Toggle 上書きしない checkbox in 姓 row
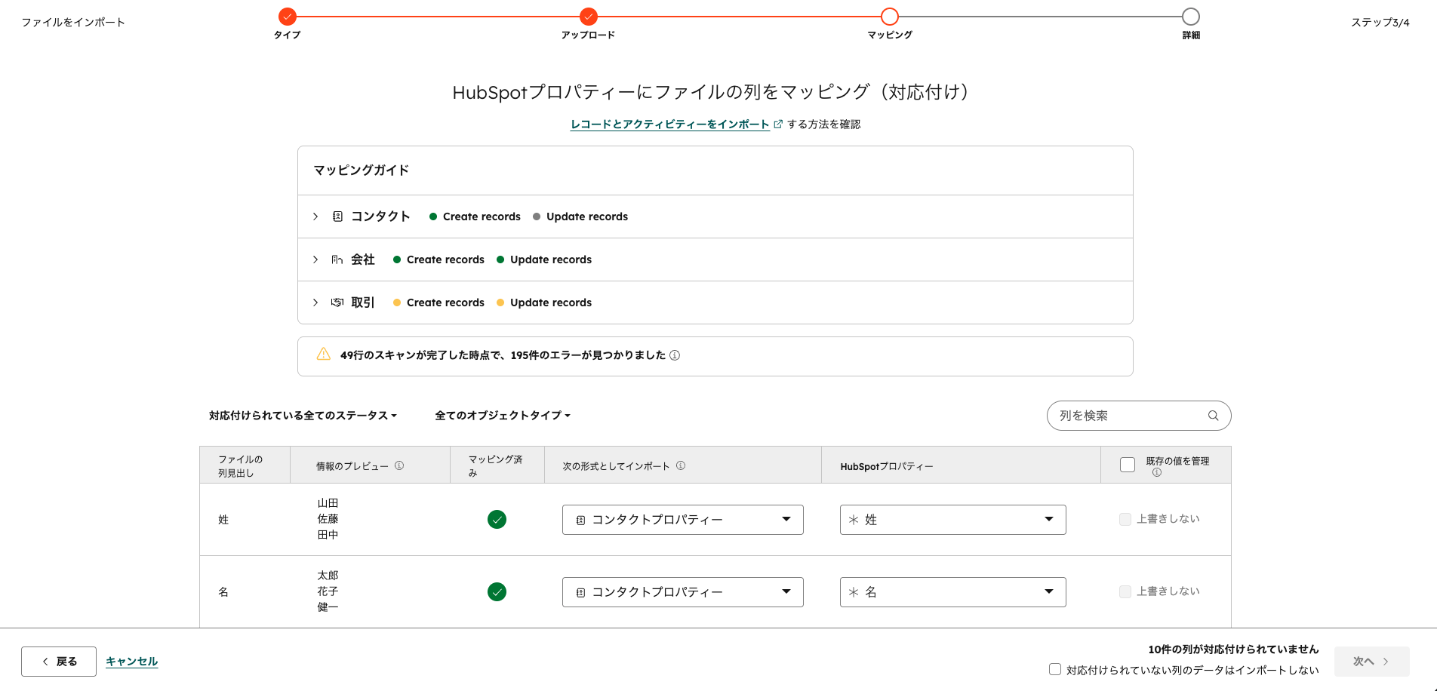This screenshot has width=1437, height=691. [1125, 519]
